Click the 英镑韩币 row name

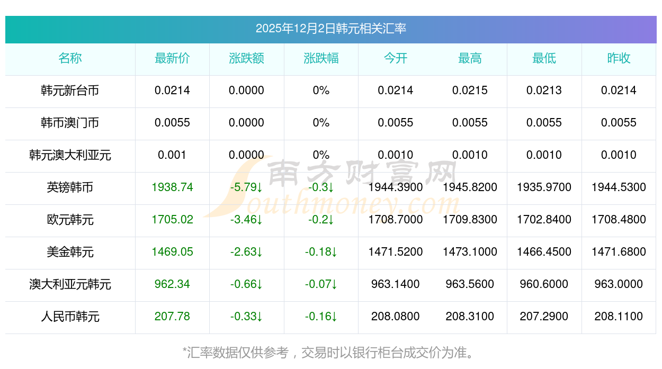pos(70,187)
